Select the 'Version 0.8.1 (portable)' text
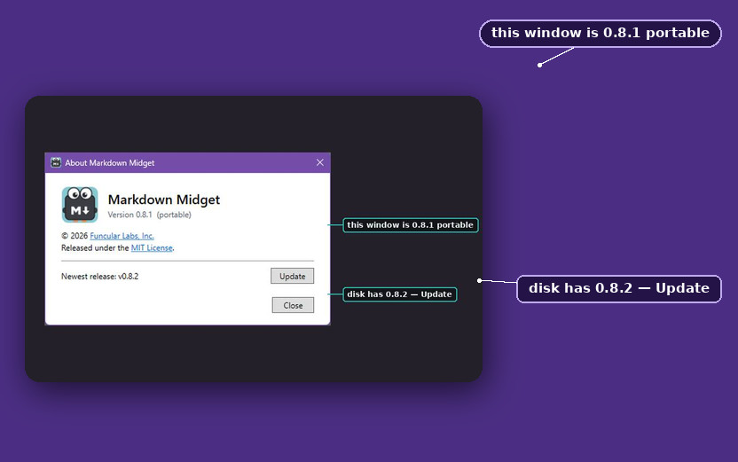738x462 pixels. (150, 215)
